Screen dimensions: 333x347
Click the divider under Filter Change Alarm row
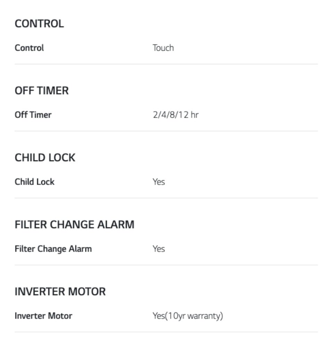tap(166, 265)
